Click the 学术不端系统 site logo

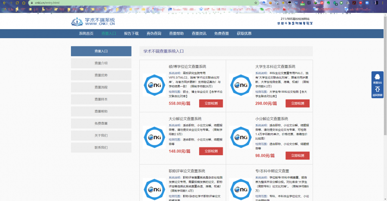93,22
